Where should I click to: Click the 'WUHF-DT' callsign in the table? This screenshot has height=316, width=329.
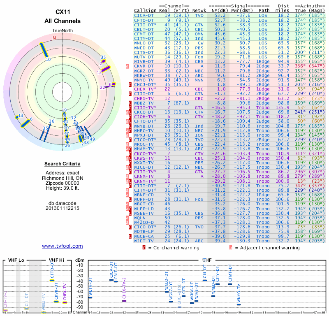click(x=144, y=199)
